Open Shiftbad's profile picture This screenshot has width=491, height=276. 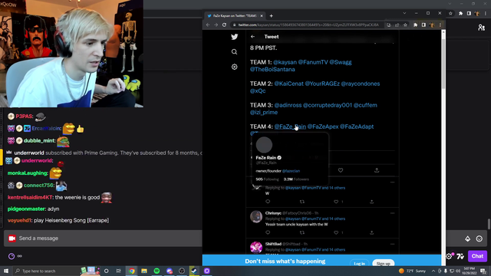click(x=256, y=247)
